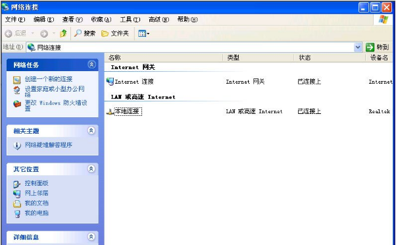This screenshot has width=396, height=245.
Task: Click the new connection wizard icon
Action: pos(16,80)
